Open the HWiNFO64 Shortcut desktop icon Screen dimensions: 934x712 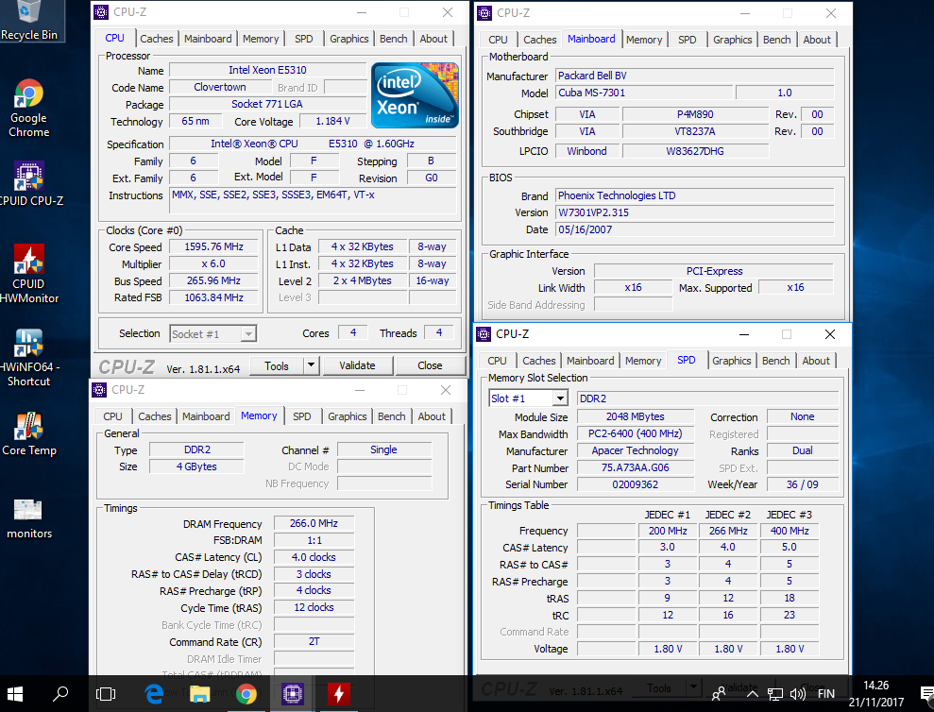(x=28, y=358)
